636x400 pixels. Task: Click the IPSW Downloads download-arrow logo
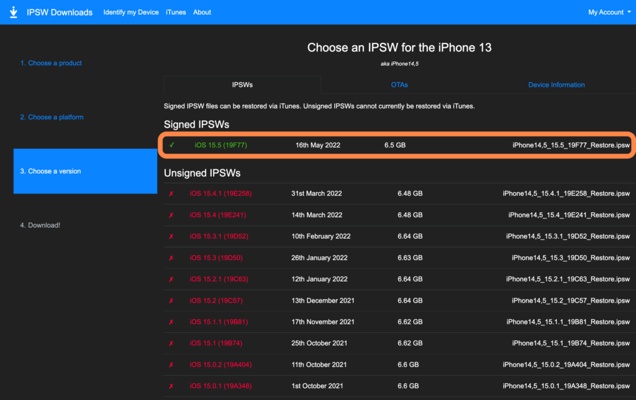coord(14,12)
